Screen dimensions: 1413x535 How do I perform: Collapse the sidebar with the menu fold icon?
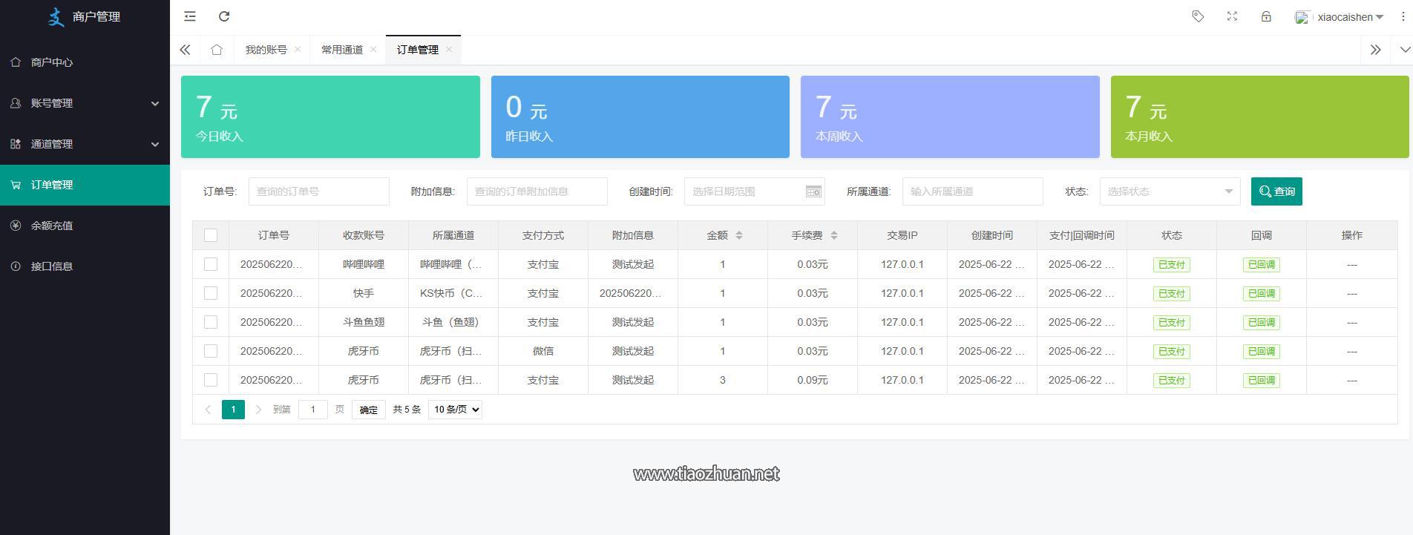[x=190, y=16]
